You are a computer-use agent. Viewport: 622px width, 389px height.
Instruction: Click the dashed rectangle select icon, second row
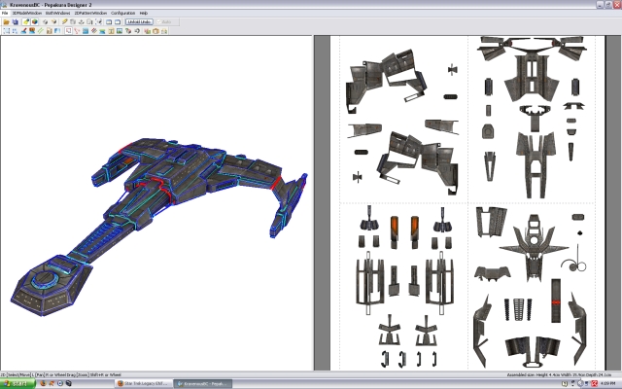click(7, 30)
